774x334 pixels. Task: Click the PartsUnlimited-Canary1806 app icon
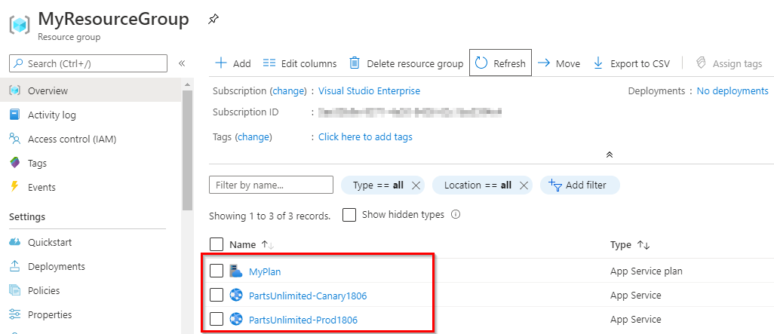pos(236,295)
